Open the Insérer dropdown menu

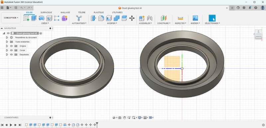(195, 23)
